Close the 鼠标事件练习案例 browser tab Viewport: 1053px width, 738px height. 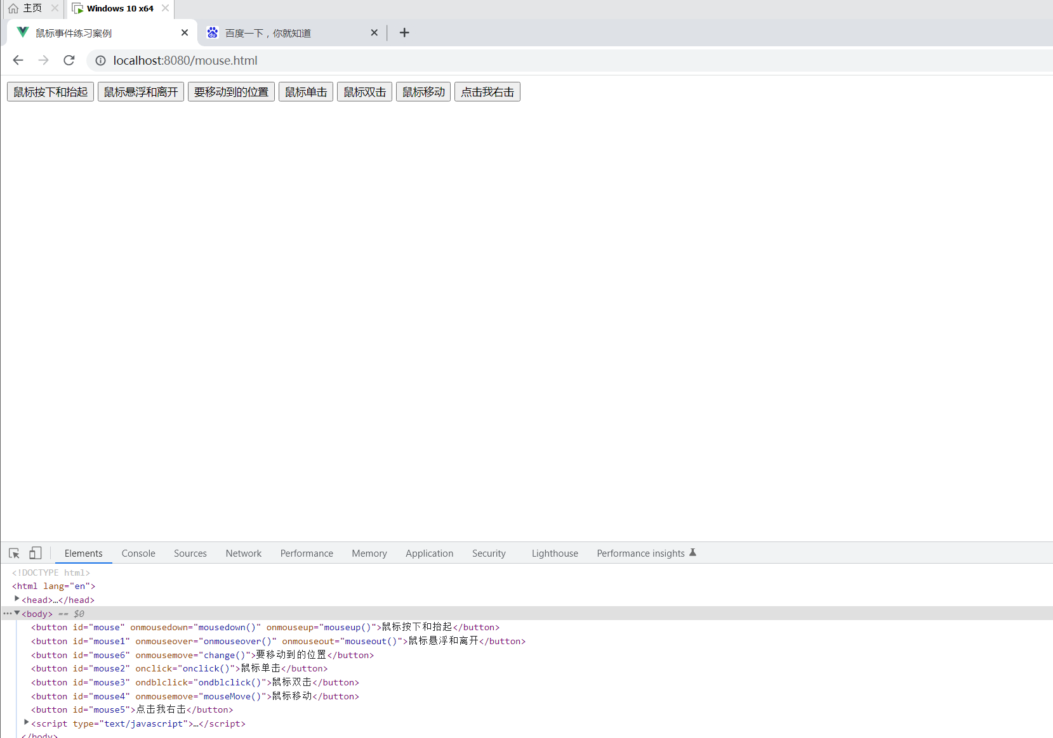(x=185, y=32)
